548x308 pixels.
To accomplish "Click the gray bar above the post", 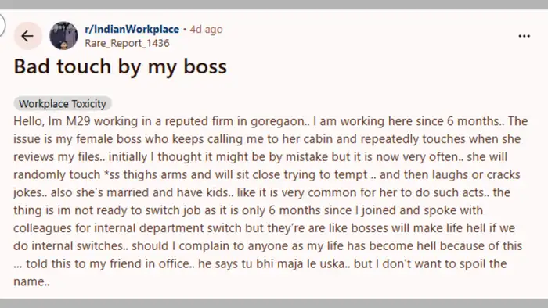I will (x=274, y=5).
